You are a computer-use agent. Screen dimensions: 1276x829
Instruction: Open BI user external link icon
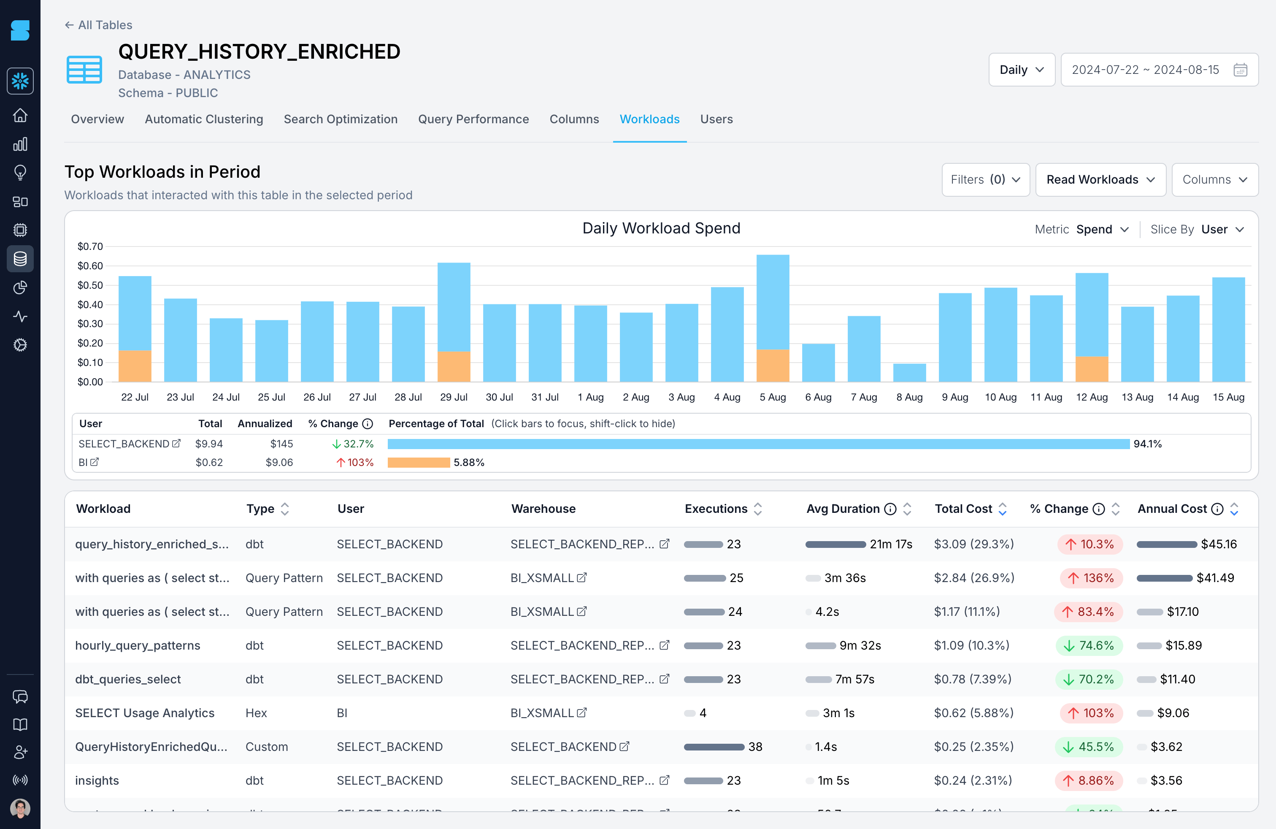pyautogui.click(x=95, y=462)
